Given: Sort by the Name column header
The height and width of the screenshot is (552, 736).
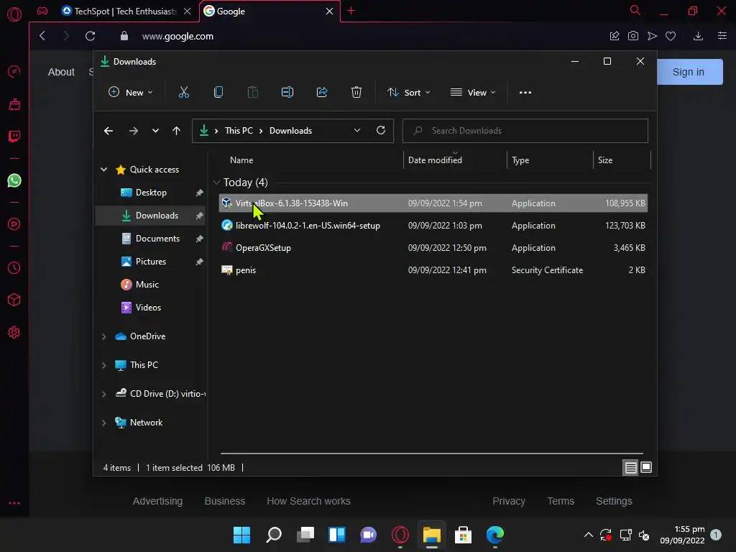Looking at the screenshot, I should (x=241, y=160).
